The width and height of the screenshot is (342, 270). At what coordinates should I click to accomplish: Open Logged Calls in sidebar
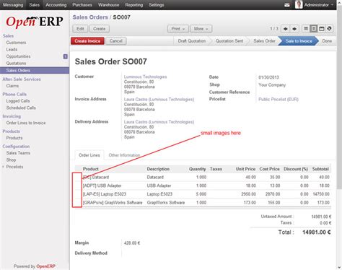(x=18, y=101)
